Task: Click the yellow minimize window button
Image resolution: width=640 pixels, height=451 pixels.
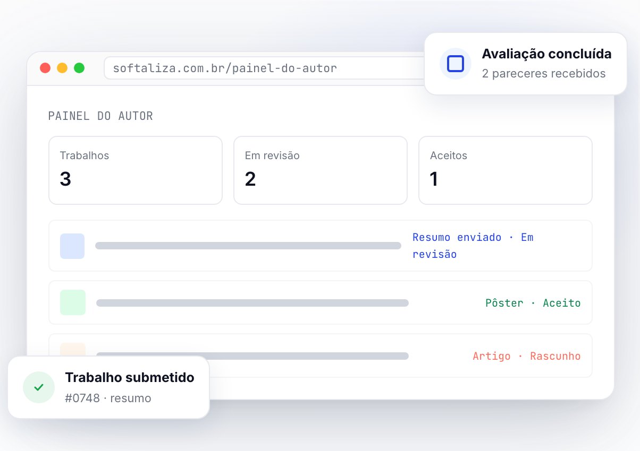Action: tap(62, 68)
